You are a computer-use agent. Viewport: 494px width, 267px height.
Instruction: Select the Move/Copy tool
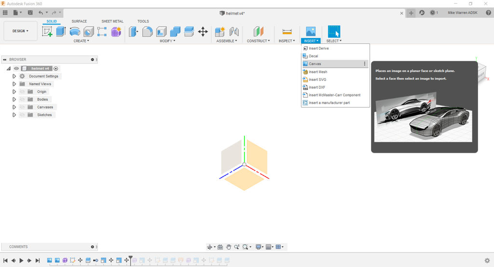pos(203,31)
